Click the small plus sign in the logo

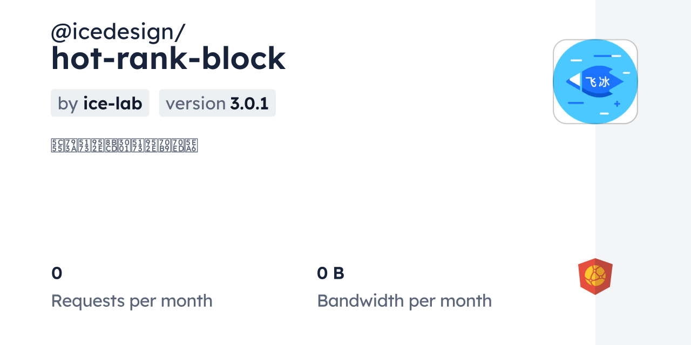click(x=617, y=103)
